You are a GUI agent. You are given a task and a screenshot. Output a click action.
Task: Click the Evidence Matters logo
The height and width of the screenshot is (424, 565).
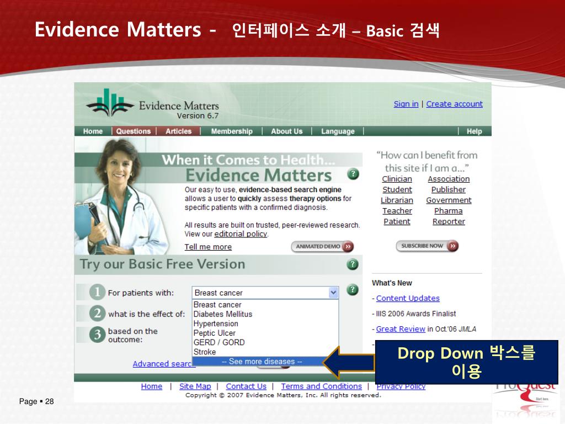(152, 104)
